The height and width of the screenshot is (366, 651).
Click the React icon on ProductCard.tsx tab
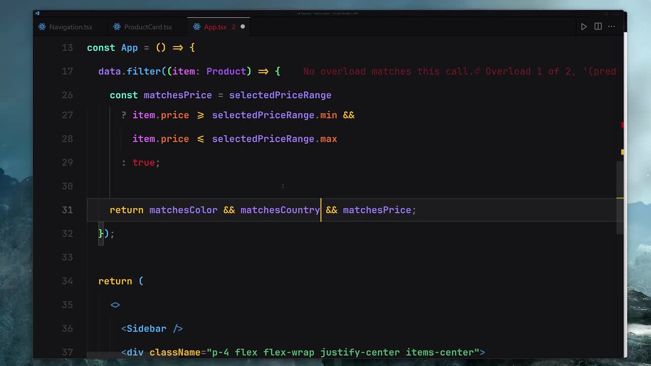(117, 27)
